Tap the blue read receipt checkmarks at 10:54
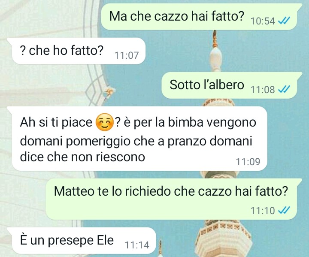 [x=284, y=20]
